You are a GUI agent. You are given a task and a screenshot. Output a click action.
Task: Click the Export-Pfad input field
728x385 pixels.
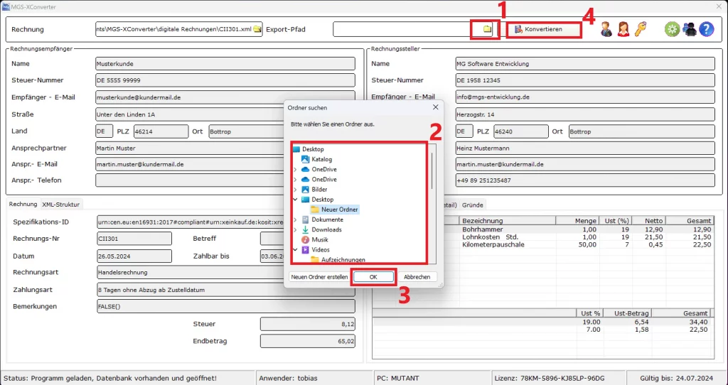[403, 29]
